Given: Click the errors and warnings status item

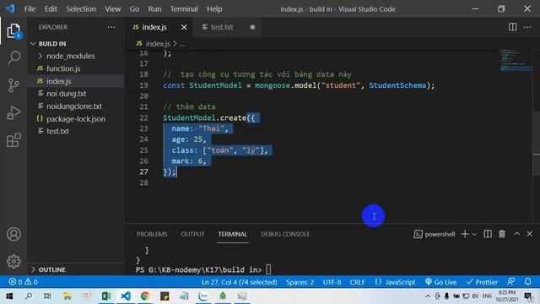Looking at the screenshot, I should tap(23, 282).
